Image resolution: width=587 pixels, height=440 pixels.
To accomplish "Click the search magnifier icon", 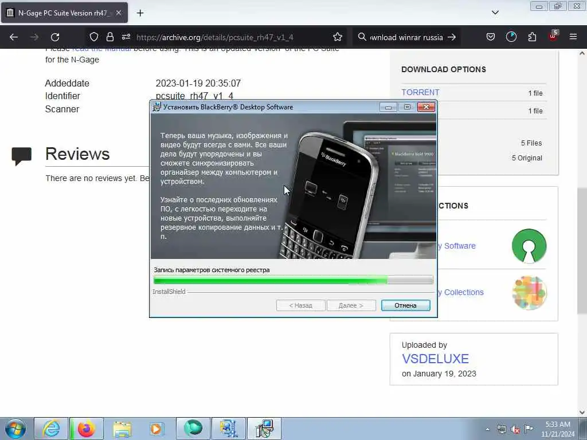I will tap(362, 37).
